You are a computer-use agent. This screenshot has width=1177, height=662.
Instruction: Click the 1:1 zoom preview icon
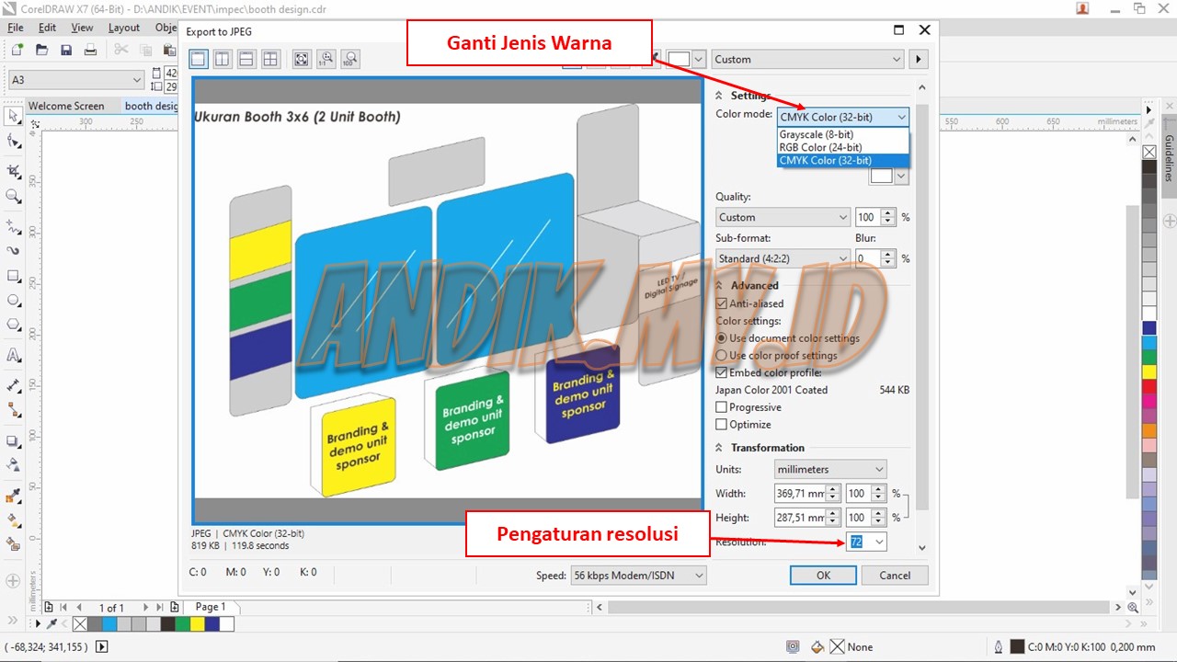point(326,59)
